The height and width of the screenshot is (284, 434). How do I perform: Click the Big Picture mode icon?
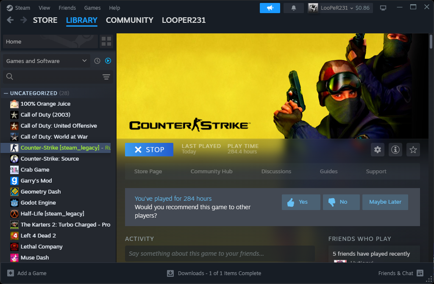pos(383,8)
